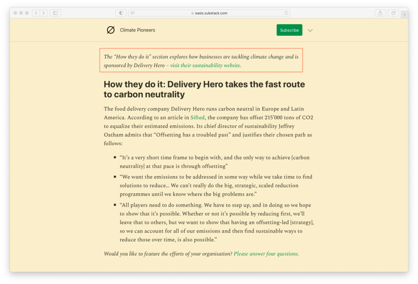Click the red close window button
Screen dimensions: 418x284
15,13
